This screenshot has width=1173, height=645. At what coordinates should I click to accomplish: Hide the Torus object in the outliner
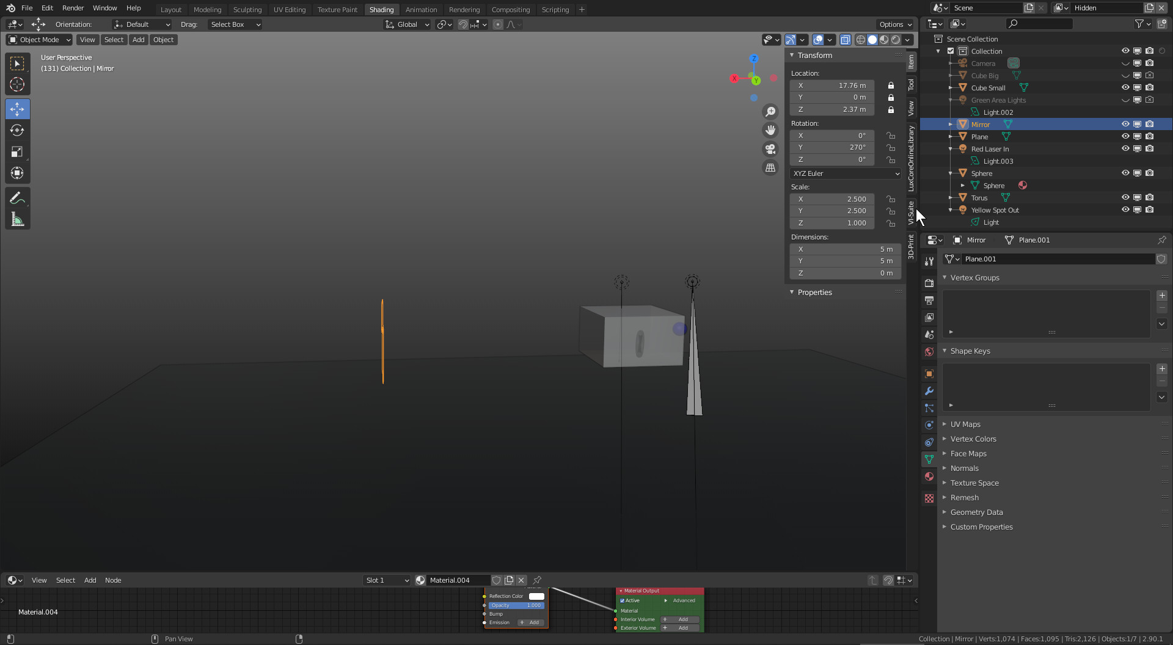coord(1125,197)
